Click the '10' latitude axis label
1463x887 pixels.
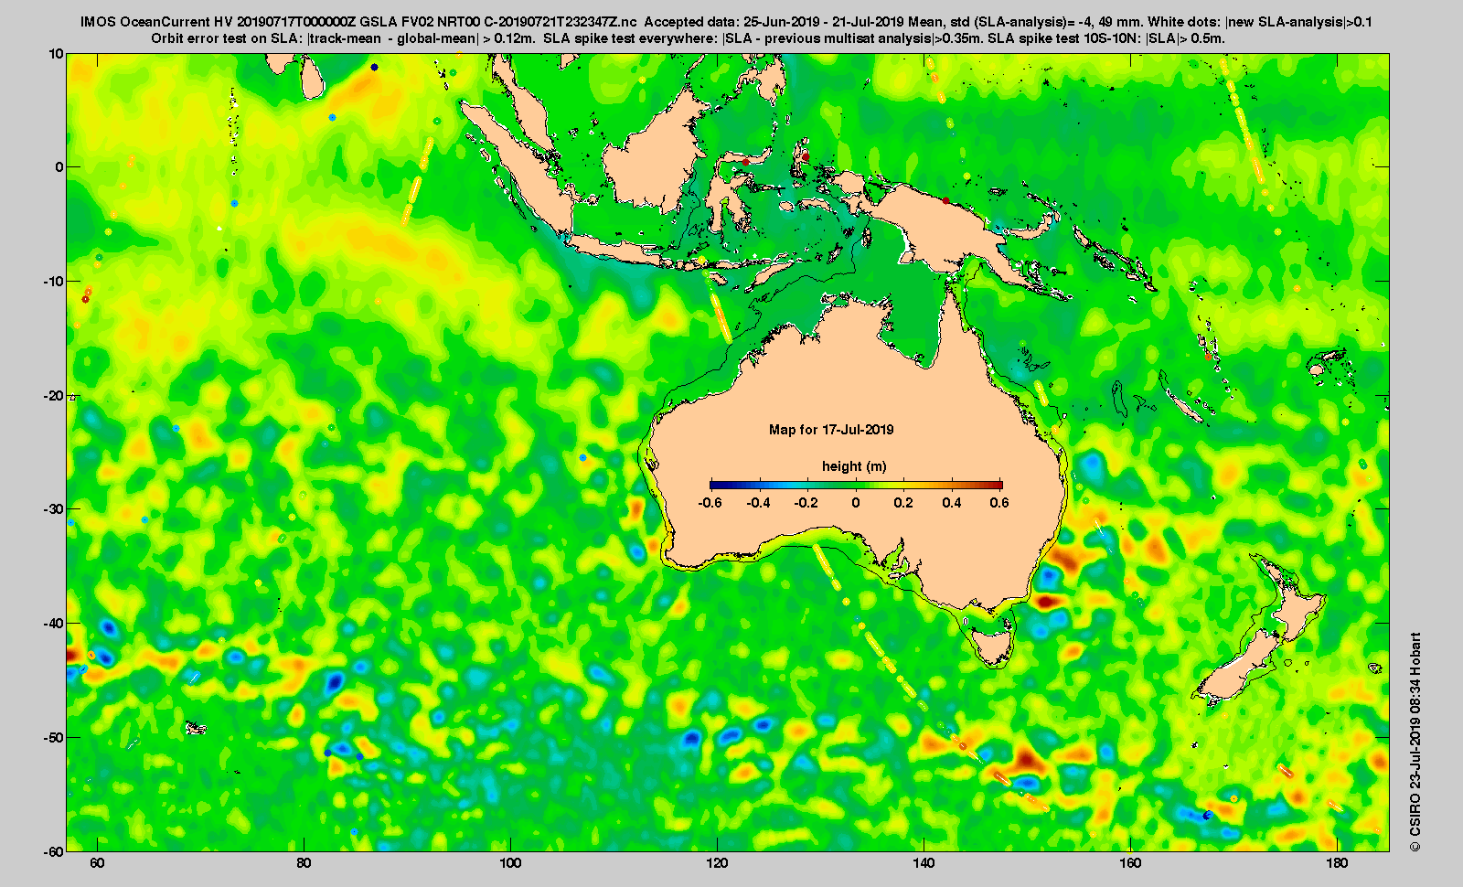(57, 54)
